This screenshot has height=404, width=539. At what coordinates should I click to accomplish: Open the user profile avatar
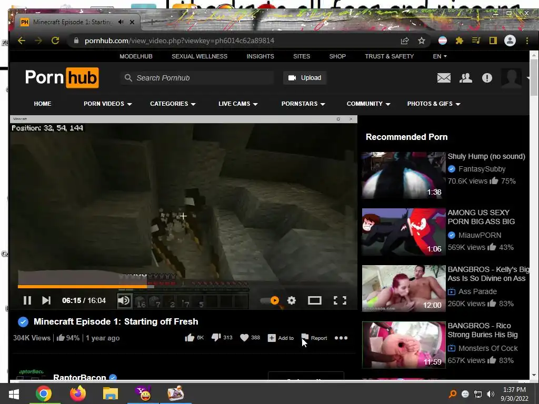[511, 78]
